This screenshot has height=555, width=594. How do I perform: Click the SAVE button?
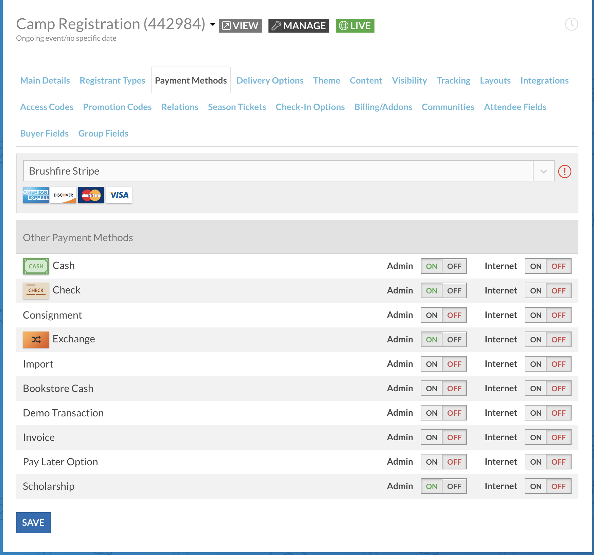33,523
